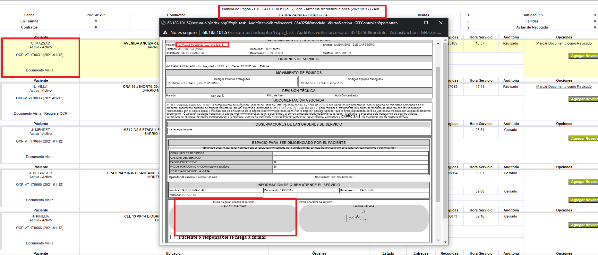Image resolution: width=598 pixels, height=255 pixels.
Task: Click the document scrollbar down arrow
Action: click(x=438, y=240)
